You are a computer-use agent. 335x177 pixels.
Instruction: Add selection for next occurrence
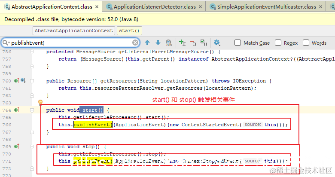pos(182,43)
